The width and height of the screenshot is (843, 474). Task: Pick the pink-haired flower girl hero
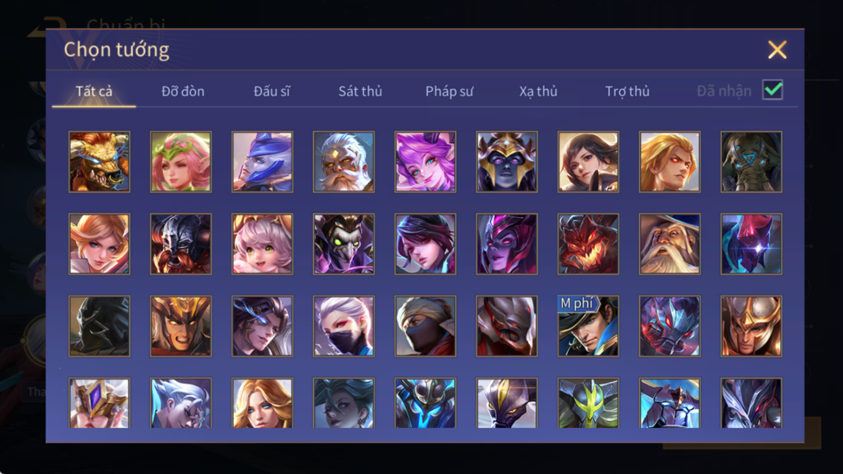pyautogui.click(x=181, y=162)
